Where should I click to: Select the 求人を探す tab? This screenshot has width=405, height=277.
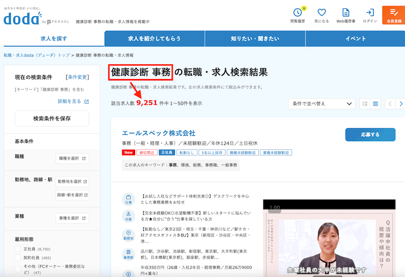coord(54,38)
